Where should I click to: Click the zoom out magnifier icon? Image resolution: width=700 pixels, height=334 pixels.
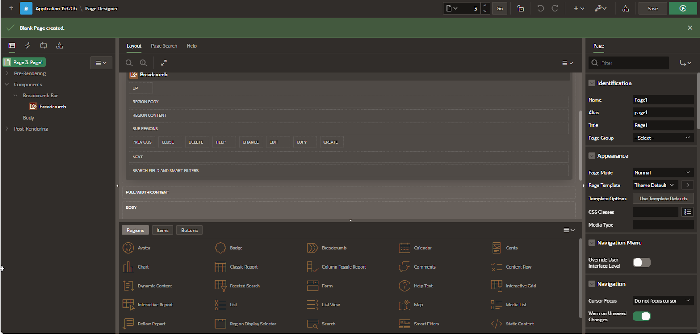[x=129, y=63]
